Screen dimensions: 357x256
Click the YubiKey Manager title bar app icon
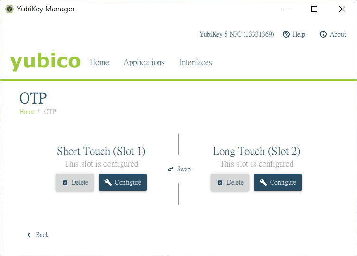(x=9, y=9)
